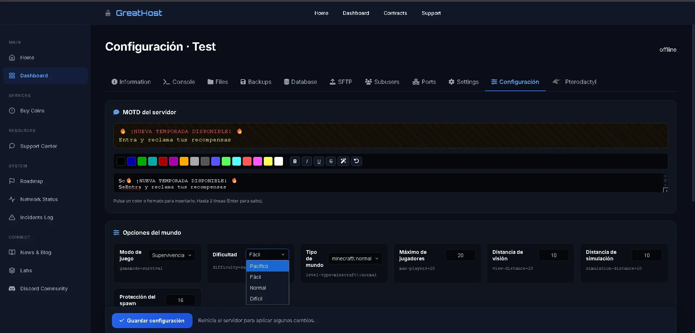Click Support in the top navigation

[431, 13]
